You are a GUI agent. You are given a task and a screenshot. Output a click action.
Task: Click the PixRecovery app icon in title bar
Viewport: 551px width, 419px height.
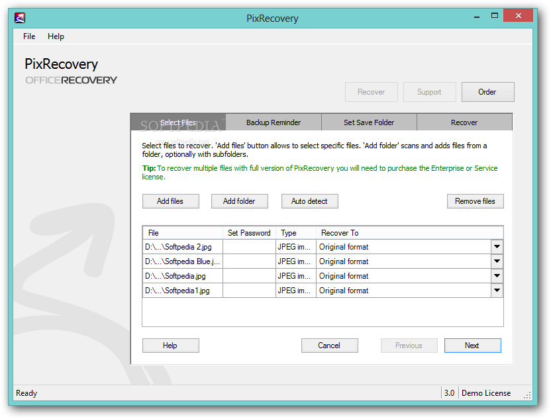tap(20, 18)
